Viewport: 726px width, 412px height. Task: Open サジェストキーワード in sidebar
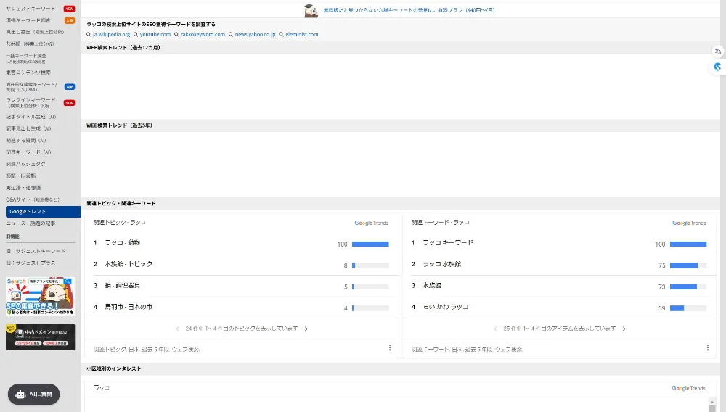click(30, 9)
